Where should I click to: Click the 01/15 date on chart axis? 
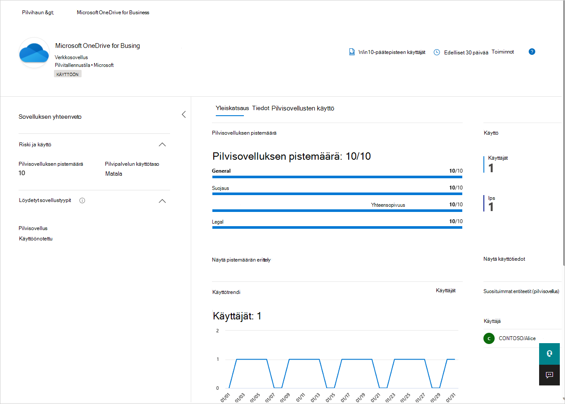(x=331, y=397)
